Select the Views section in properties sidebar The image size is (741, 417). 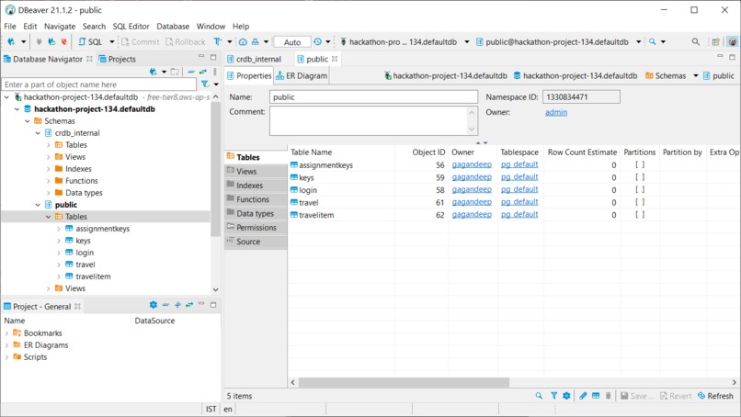tap(256, 171)
